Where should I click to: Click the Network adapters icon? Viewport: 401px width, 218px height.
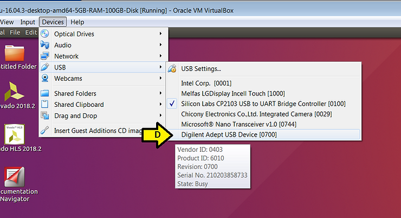click(x=45, y=56)
